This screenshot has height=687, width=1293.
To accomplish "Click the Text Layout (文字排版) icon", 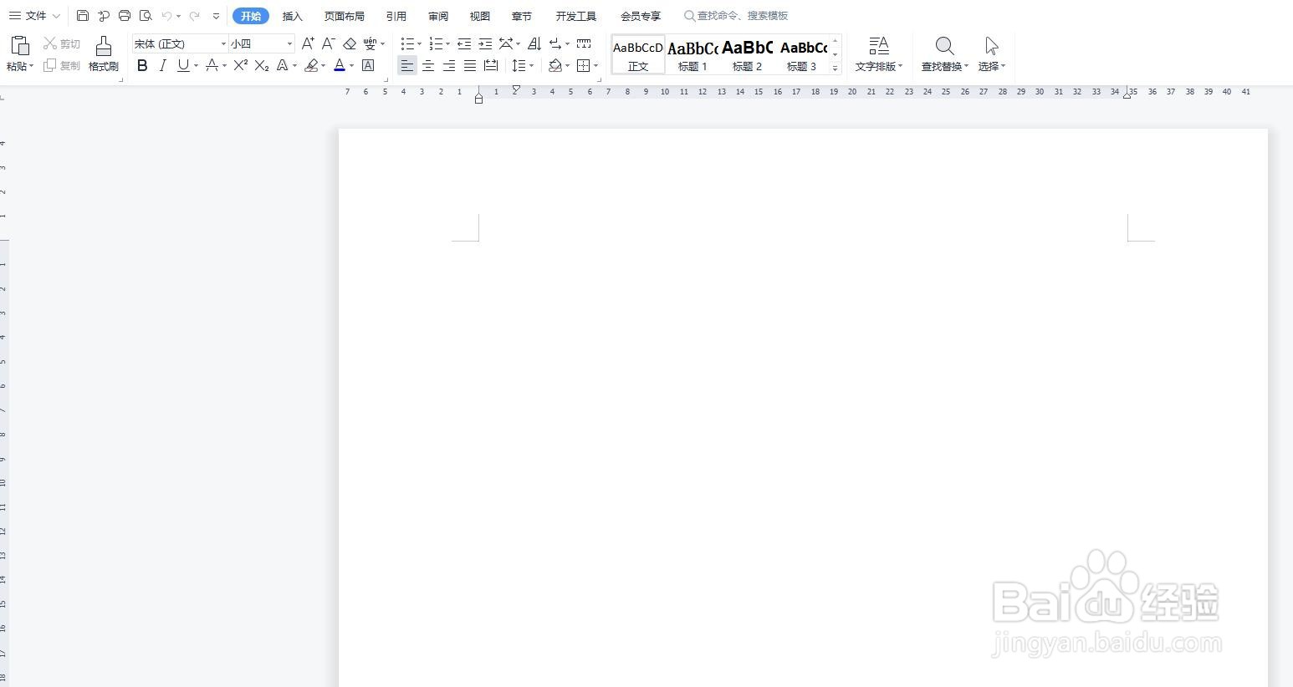I will [878, 46].
